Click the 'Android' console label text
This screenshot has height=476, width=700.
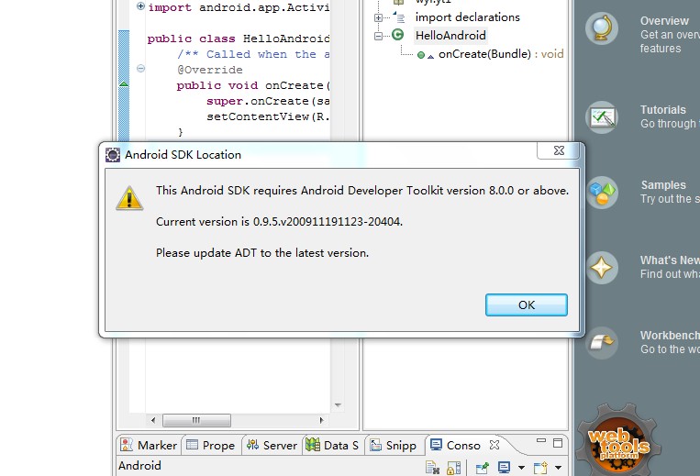tap(139, 466)
